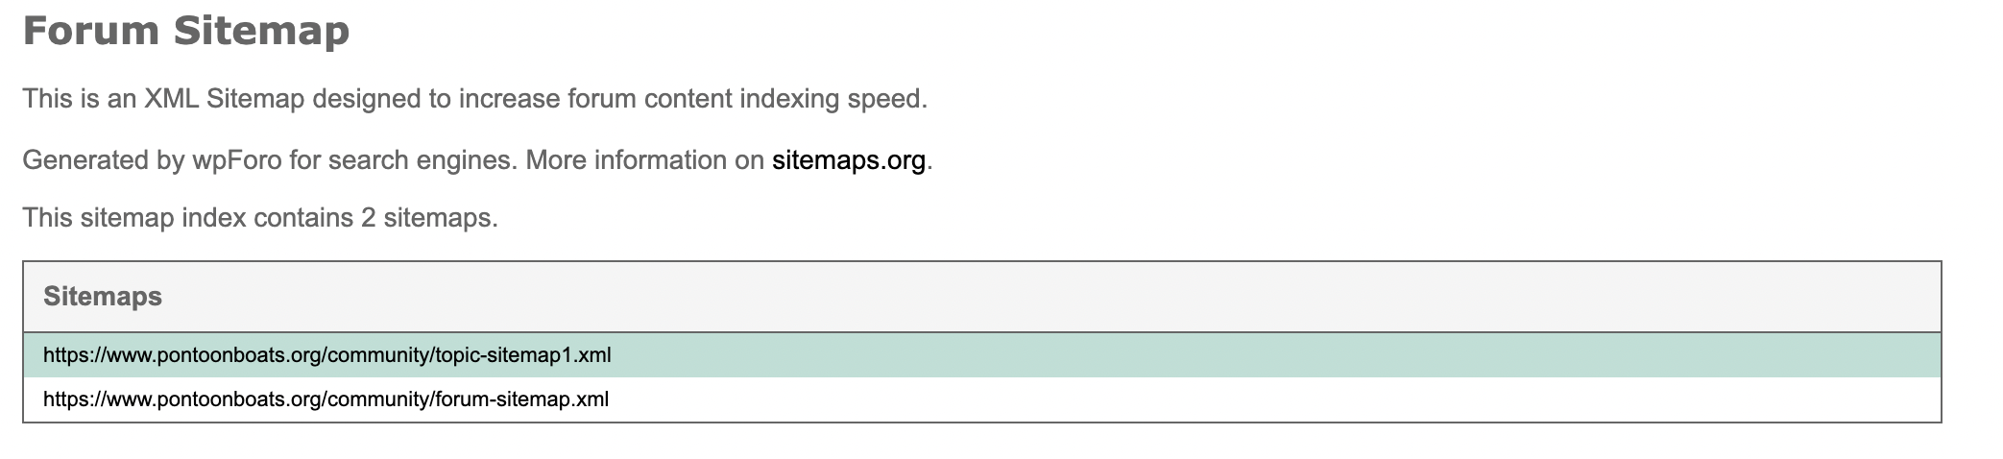This screenshot has height=459, width=2003.
Task: Click empty area of the green row's right side
Action: click(1344, 355)
